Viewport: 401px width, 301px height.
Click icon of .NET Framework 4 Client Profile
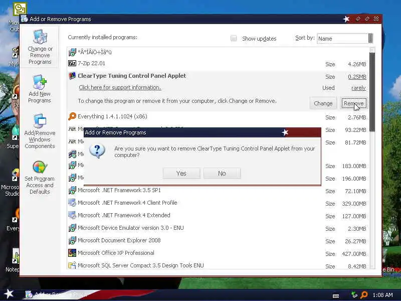72,203
